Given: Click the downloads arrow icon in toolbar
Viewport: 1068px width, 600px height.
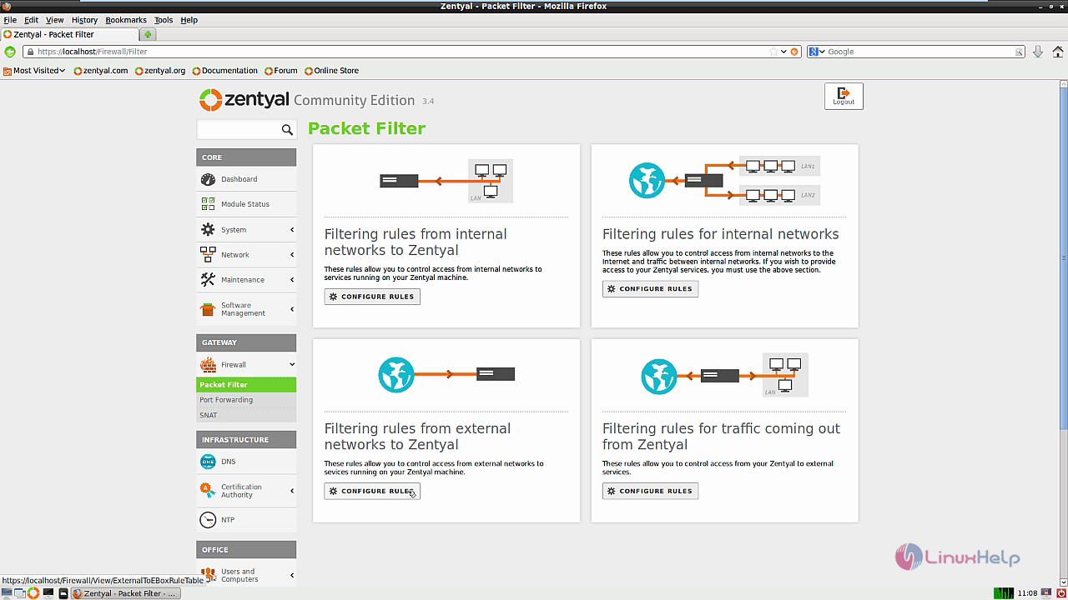Looking at the screenshot, I should (1038, 52).
